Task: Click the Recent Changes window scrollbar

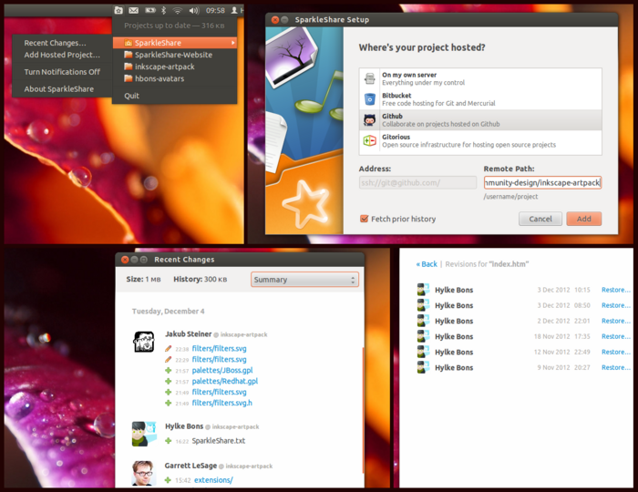Action: click(363, 410)
